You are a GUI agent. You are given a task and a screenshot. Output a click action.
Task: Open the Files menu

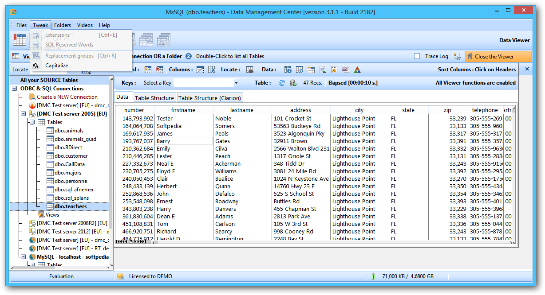(x=21, y=25)
